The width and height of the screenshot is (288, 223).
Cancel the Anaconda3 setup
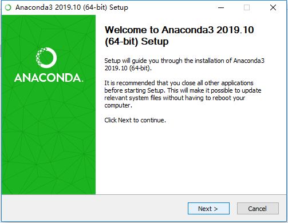coord(258,208)
